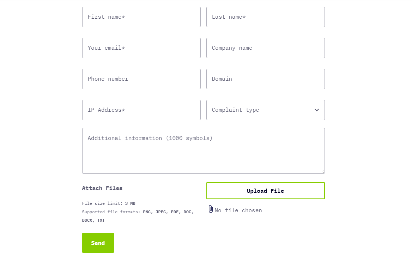Submit the form with Send button
Image resolution: width=412 pixels, height=264 pixels.
[x=98, y=243]
